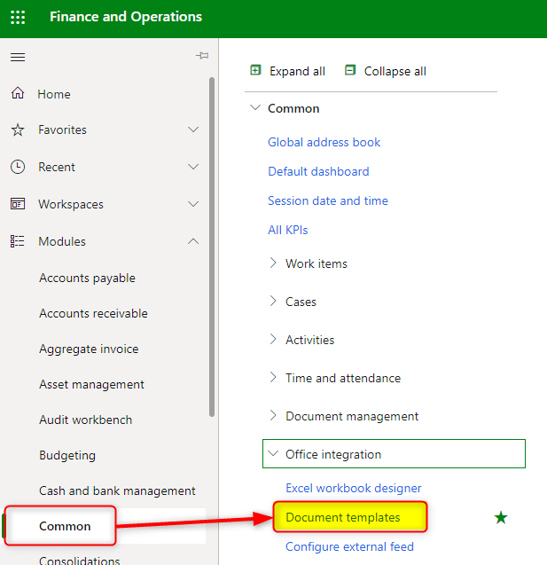Click the navigation pane vertical scrollbar
The width and height of the screenshot is (547, 565).
pos(211,248)
